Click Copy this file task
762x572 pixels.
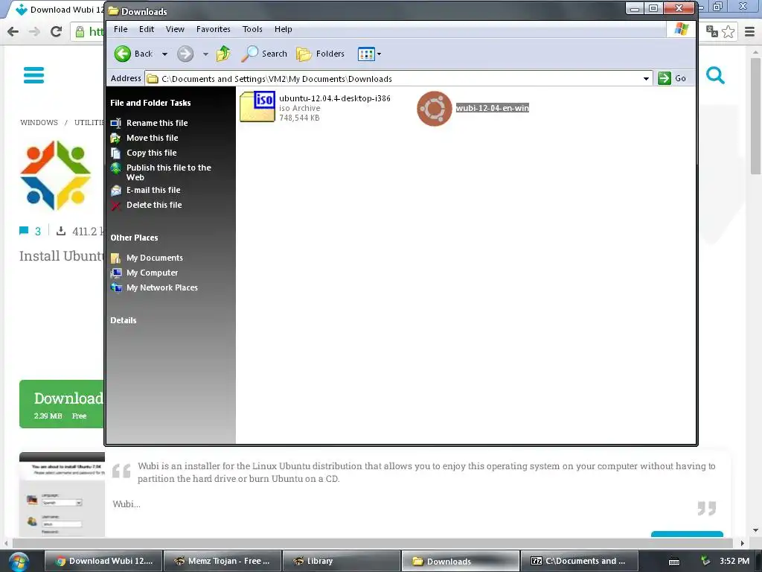coord(152,153)
